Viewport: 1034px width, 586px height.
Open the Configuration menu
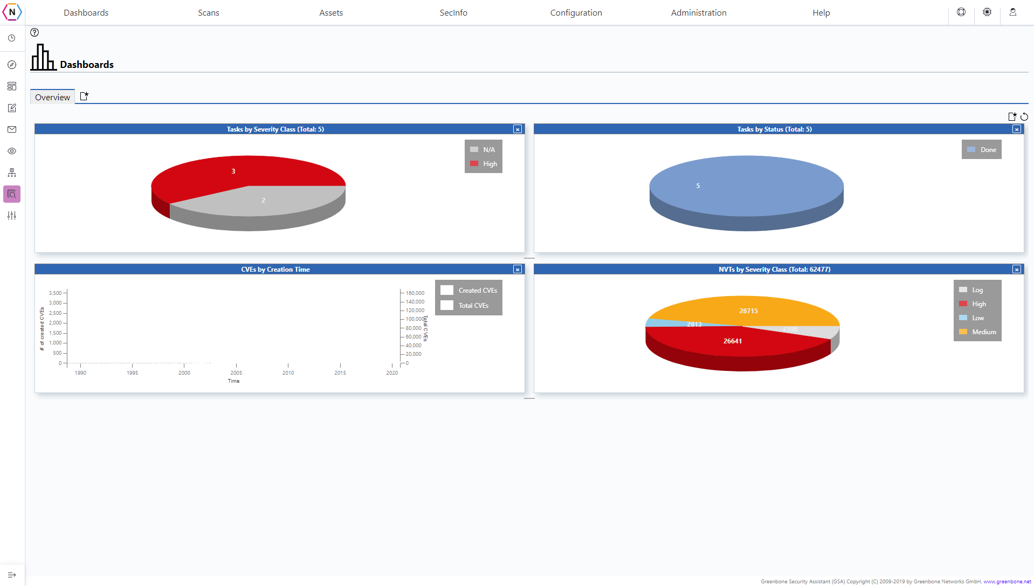point(576,12)
